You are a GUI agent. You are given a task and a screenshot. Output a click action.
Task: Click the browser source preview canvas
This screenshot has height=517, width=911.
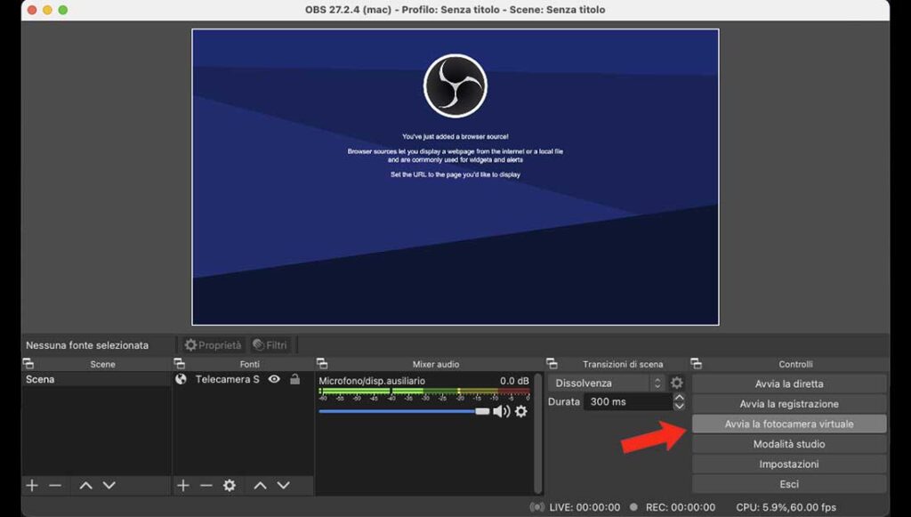tap(455, 177)
